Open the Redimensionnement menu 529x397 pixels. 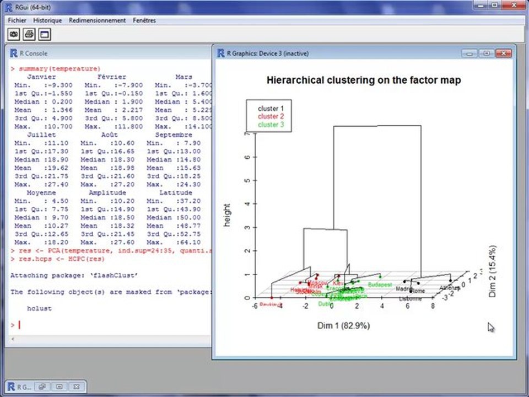coord(97,20)
